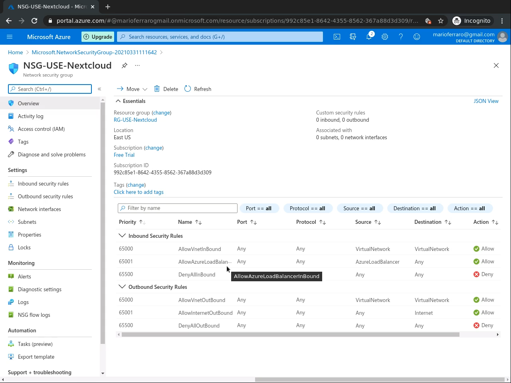Open the Destination == all filter
511x383 pixels.
point(414,208)
